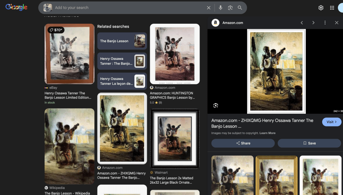This screenshot has width=343, height=195.
Task: Start voice search with microphone icon
Action: tap(220, 8)
